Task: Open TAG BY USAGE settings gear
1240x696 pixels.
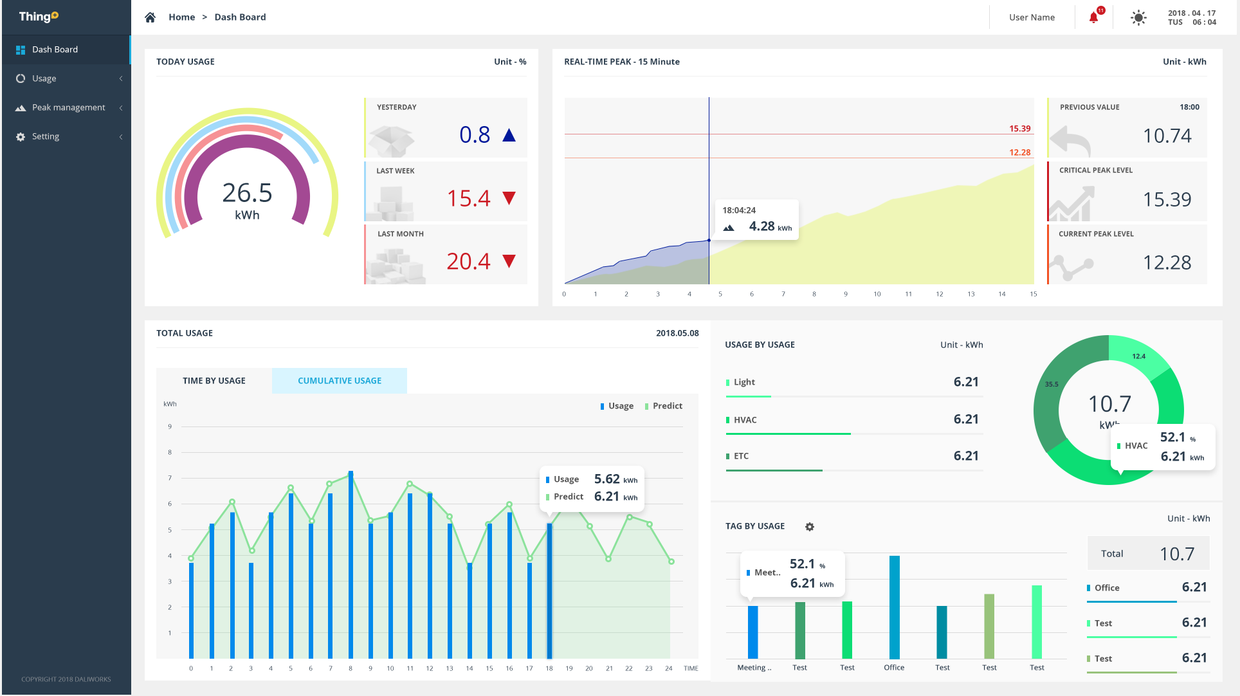Action: click(810, 527)
